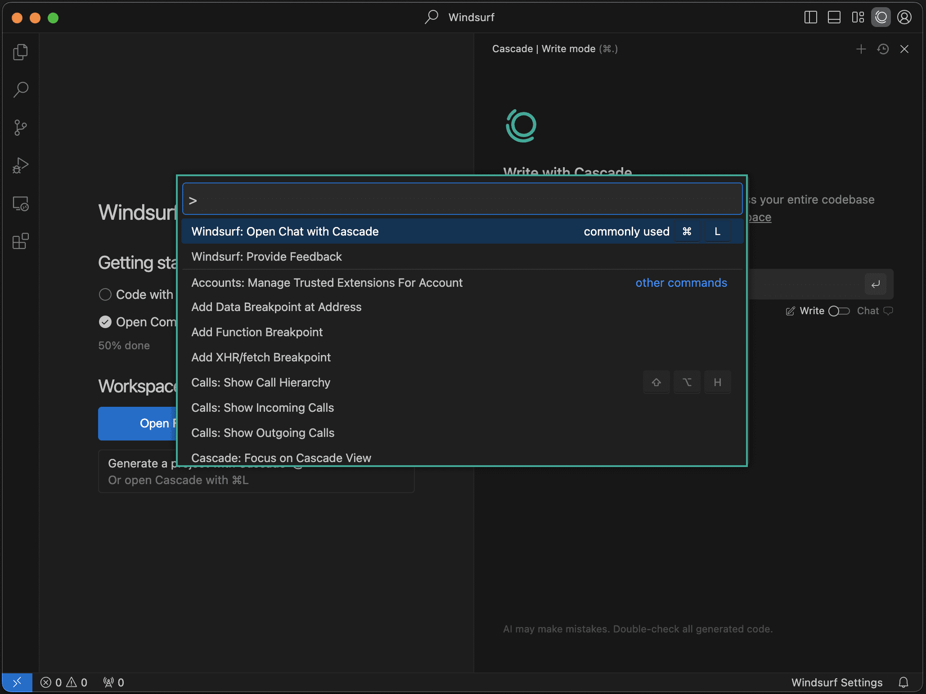Select the 'Code with...' radio button

click(x=105, y=294)
